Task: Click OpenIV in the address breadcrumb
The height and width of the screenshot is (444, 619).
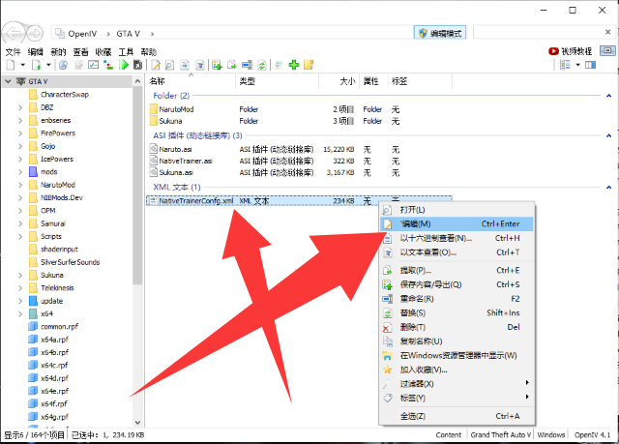Action: click(x=82, y=34)
